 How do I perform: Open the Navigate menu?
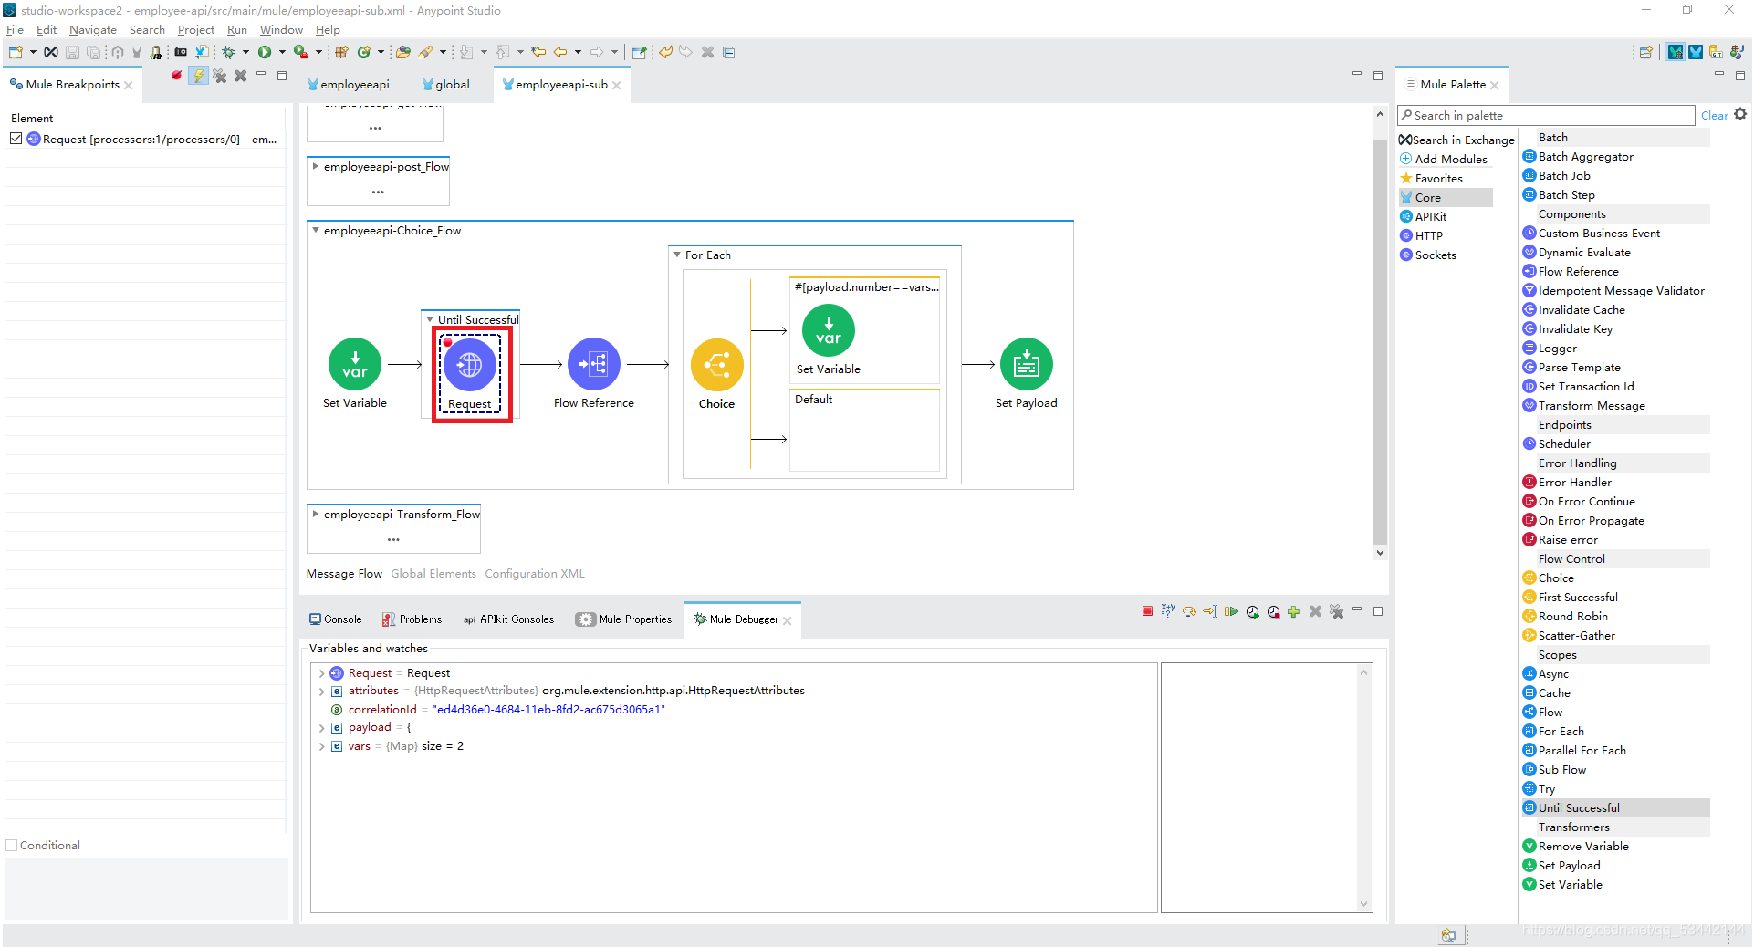[x=93, y=30]
